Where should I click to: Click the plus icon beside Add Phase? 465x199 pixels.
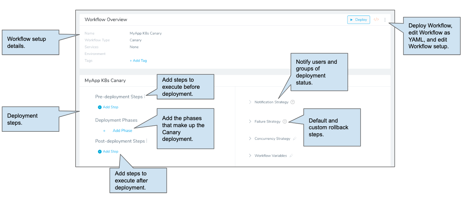point(104,131)
